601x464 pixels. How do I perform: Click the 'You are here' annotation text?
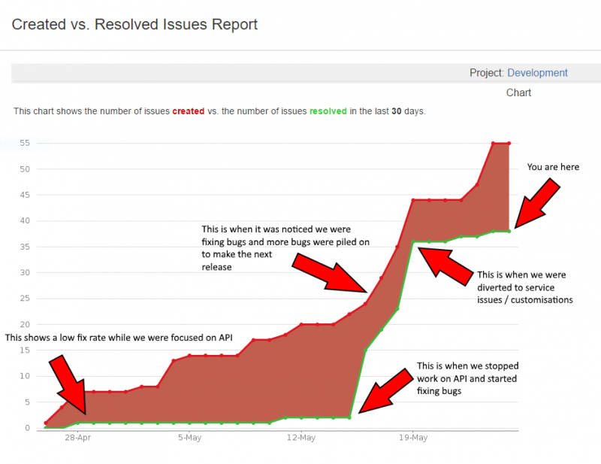(554, 167)
